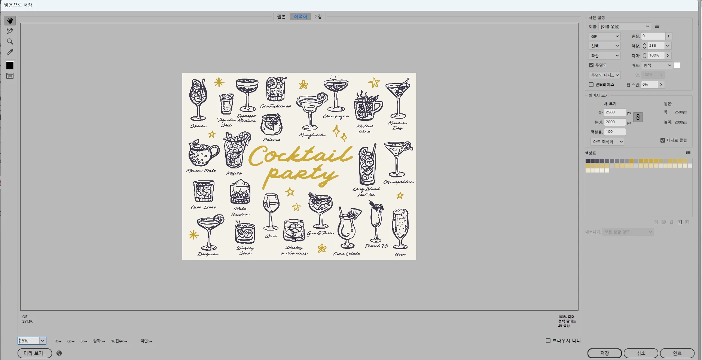Screen dimensions: 702x360
Task: Click the zoom 25% text field
Action: [x=28, y=341]
